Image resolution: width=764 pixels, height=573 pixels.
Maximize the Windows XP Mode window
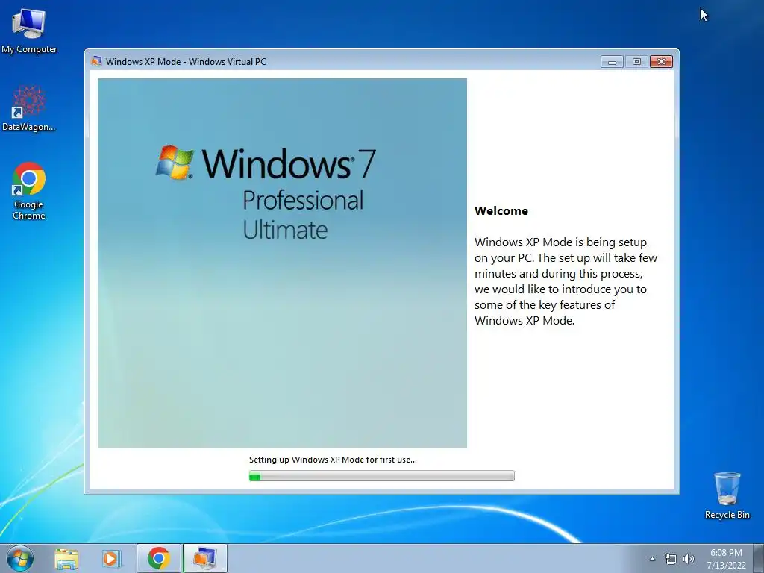(x=636, y=62)
